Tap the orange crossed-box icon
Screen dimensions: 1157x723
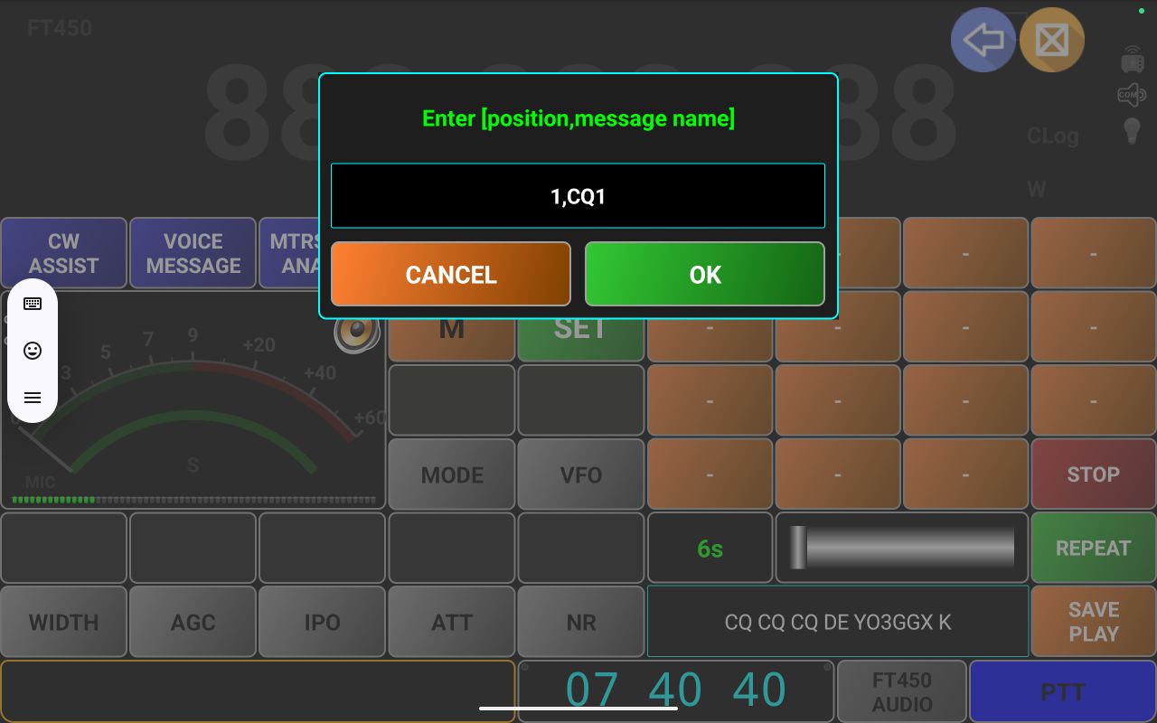coord(1052,41)
